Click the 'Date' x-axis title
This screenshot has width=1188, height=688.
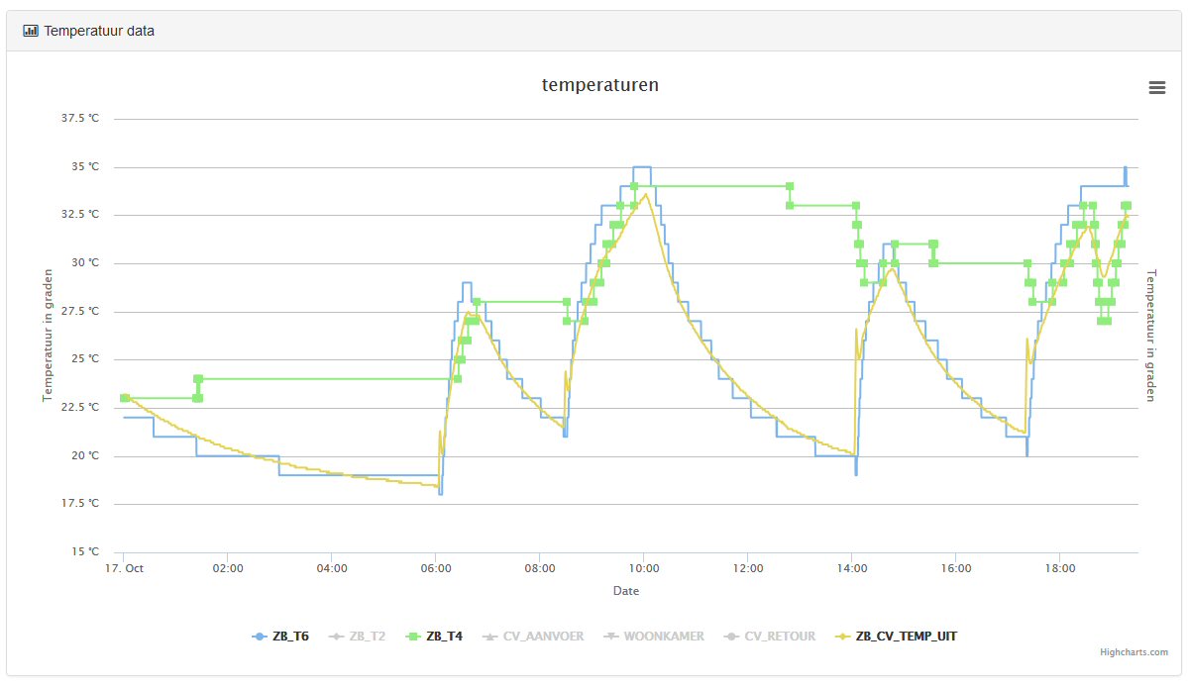(x=625, y=591)
